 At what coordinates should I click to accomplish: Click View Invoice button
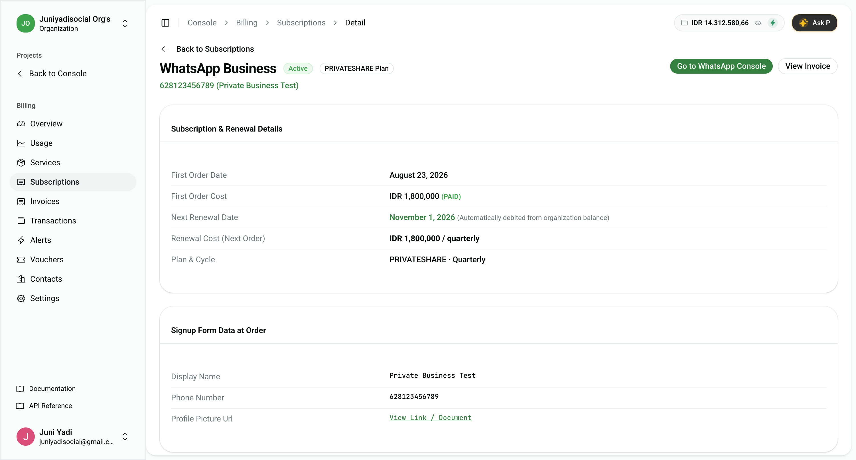(808, 66)
